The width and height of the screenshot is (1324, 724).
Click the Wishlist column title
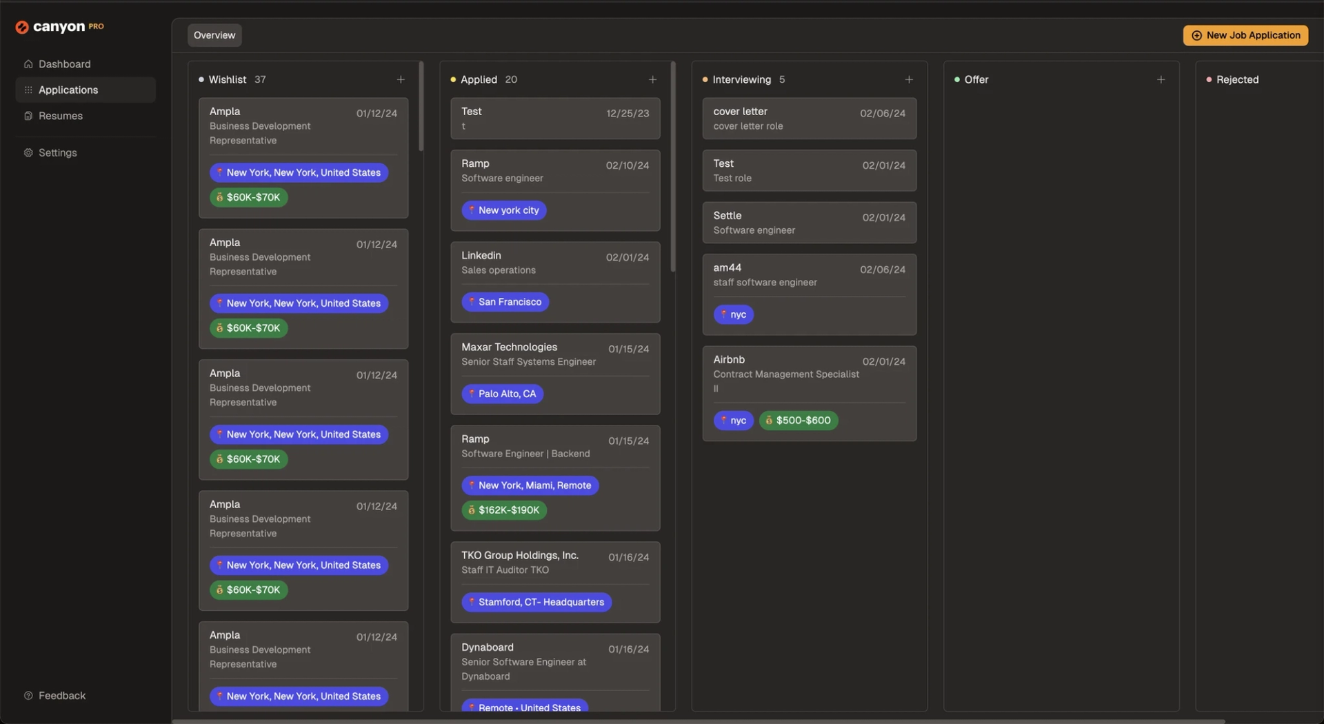[x=228, y=80]
